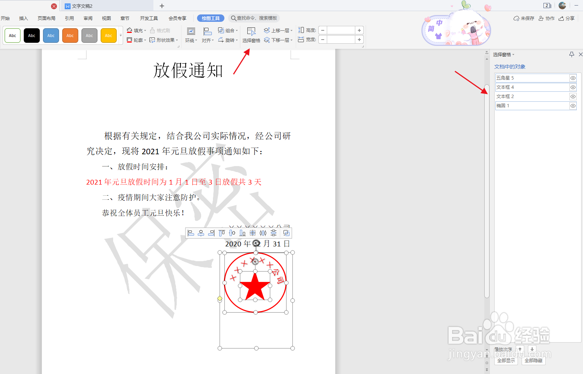Open the 视图 ribbon tab
Image resolution: width=583 pixels, height=374 pixels.
point(106,18)
